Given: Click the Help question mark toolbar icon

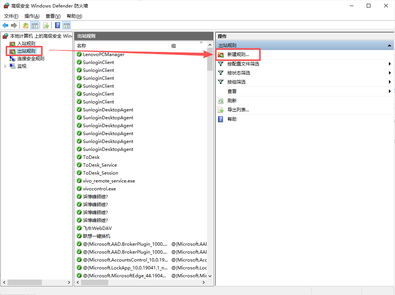Looking at the screenshot, I should pyautogui.click(x=58, y=25).
